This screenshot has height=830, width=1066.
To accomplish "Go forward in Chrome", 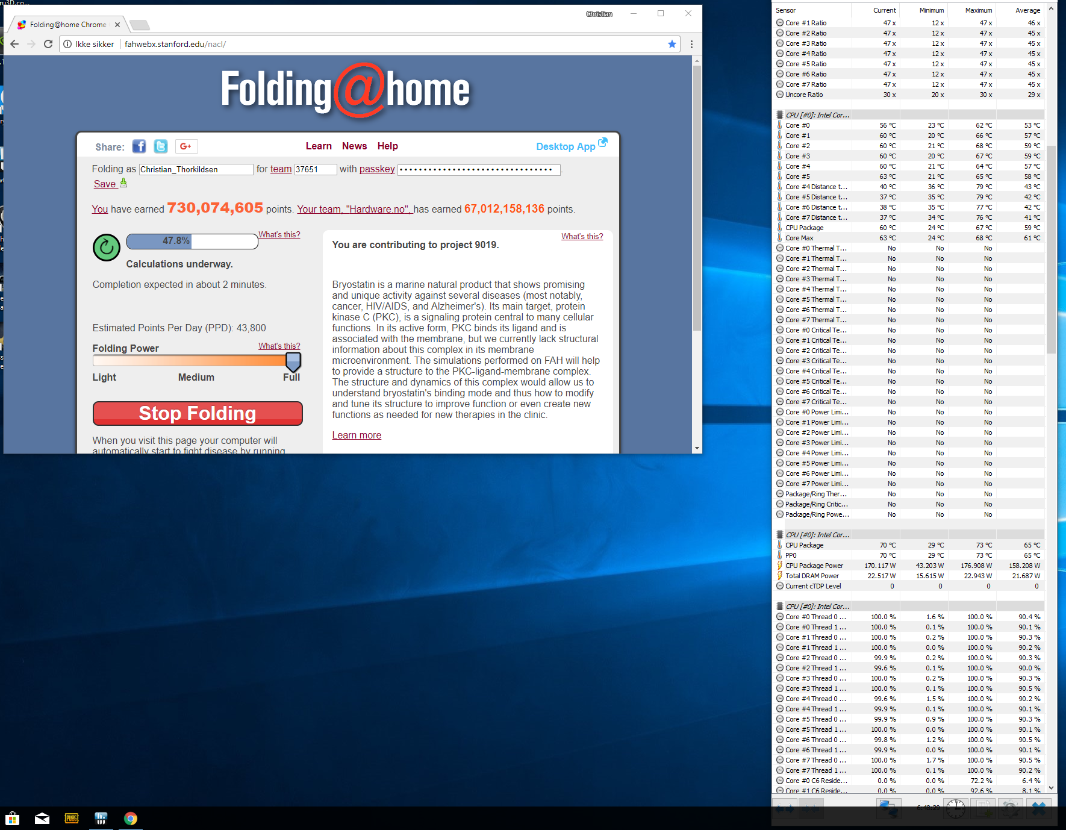I will pyautogui.click(x=31, y=44).
